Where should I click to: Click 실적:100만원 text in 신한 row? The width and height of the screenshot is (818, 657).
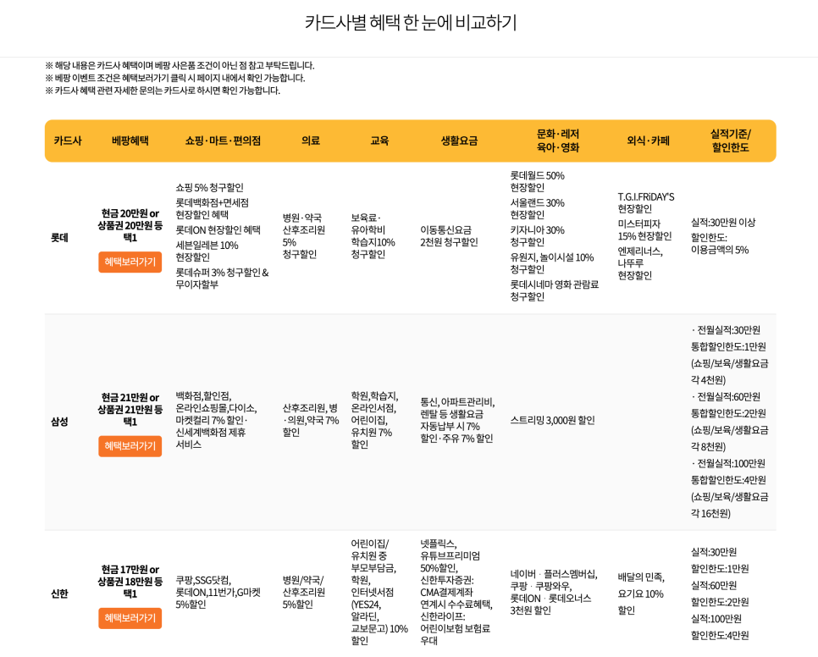coord(716,619)
